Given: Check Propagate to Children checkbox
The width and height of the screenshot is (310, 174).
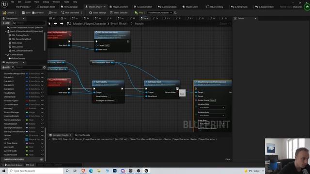Looking at the screenshot, I should tap(116, 101).
